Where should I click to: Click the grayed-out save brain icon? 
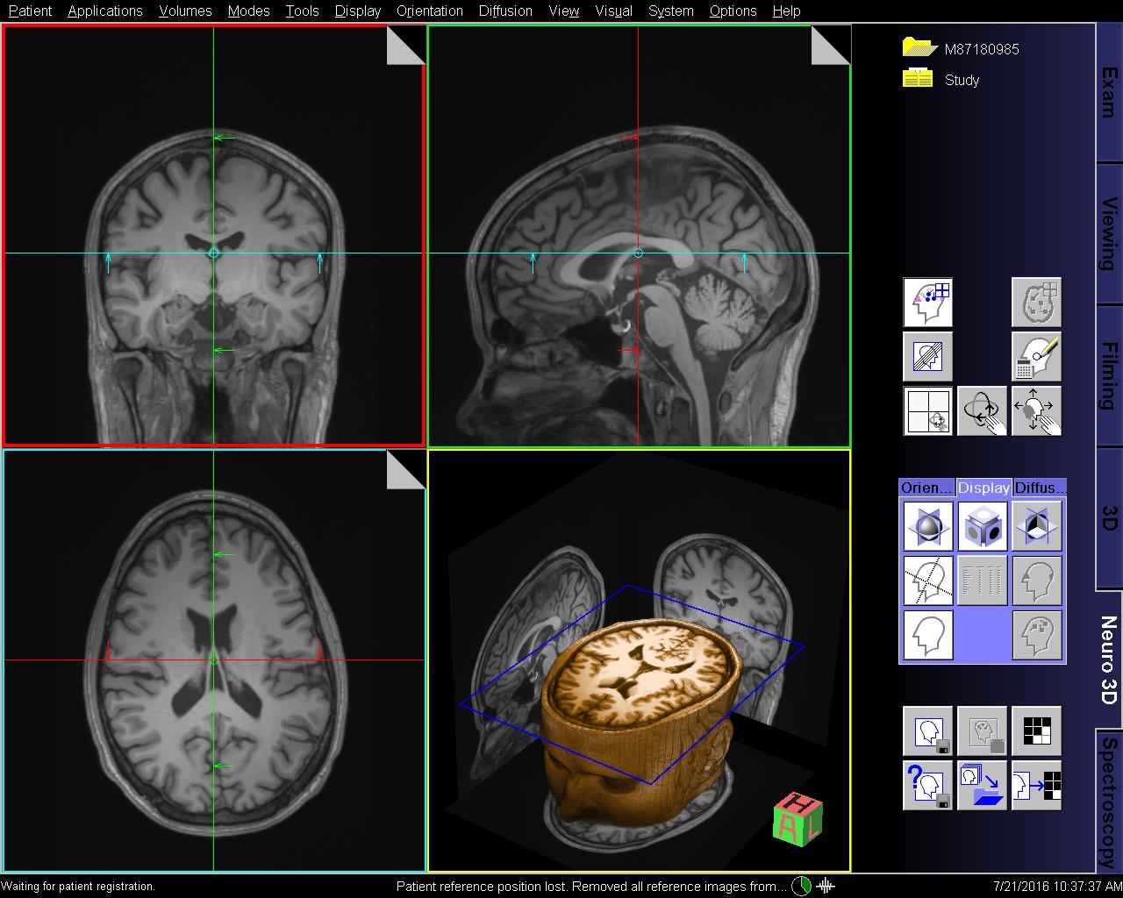coord(982,731)
